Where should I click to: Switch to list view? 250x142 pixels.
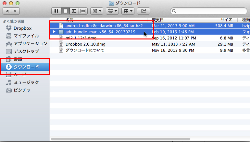pos(65,11)
